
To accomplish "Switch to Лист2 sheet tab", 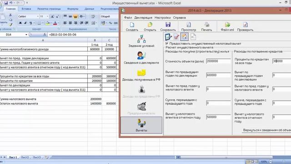I will click(25, 157).
